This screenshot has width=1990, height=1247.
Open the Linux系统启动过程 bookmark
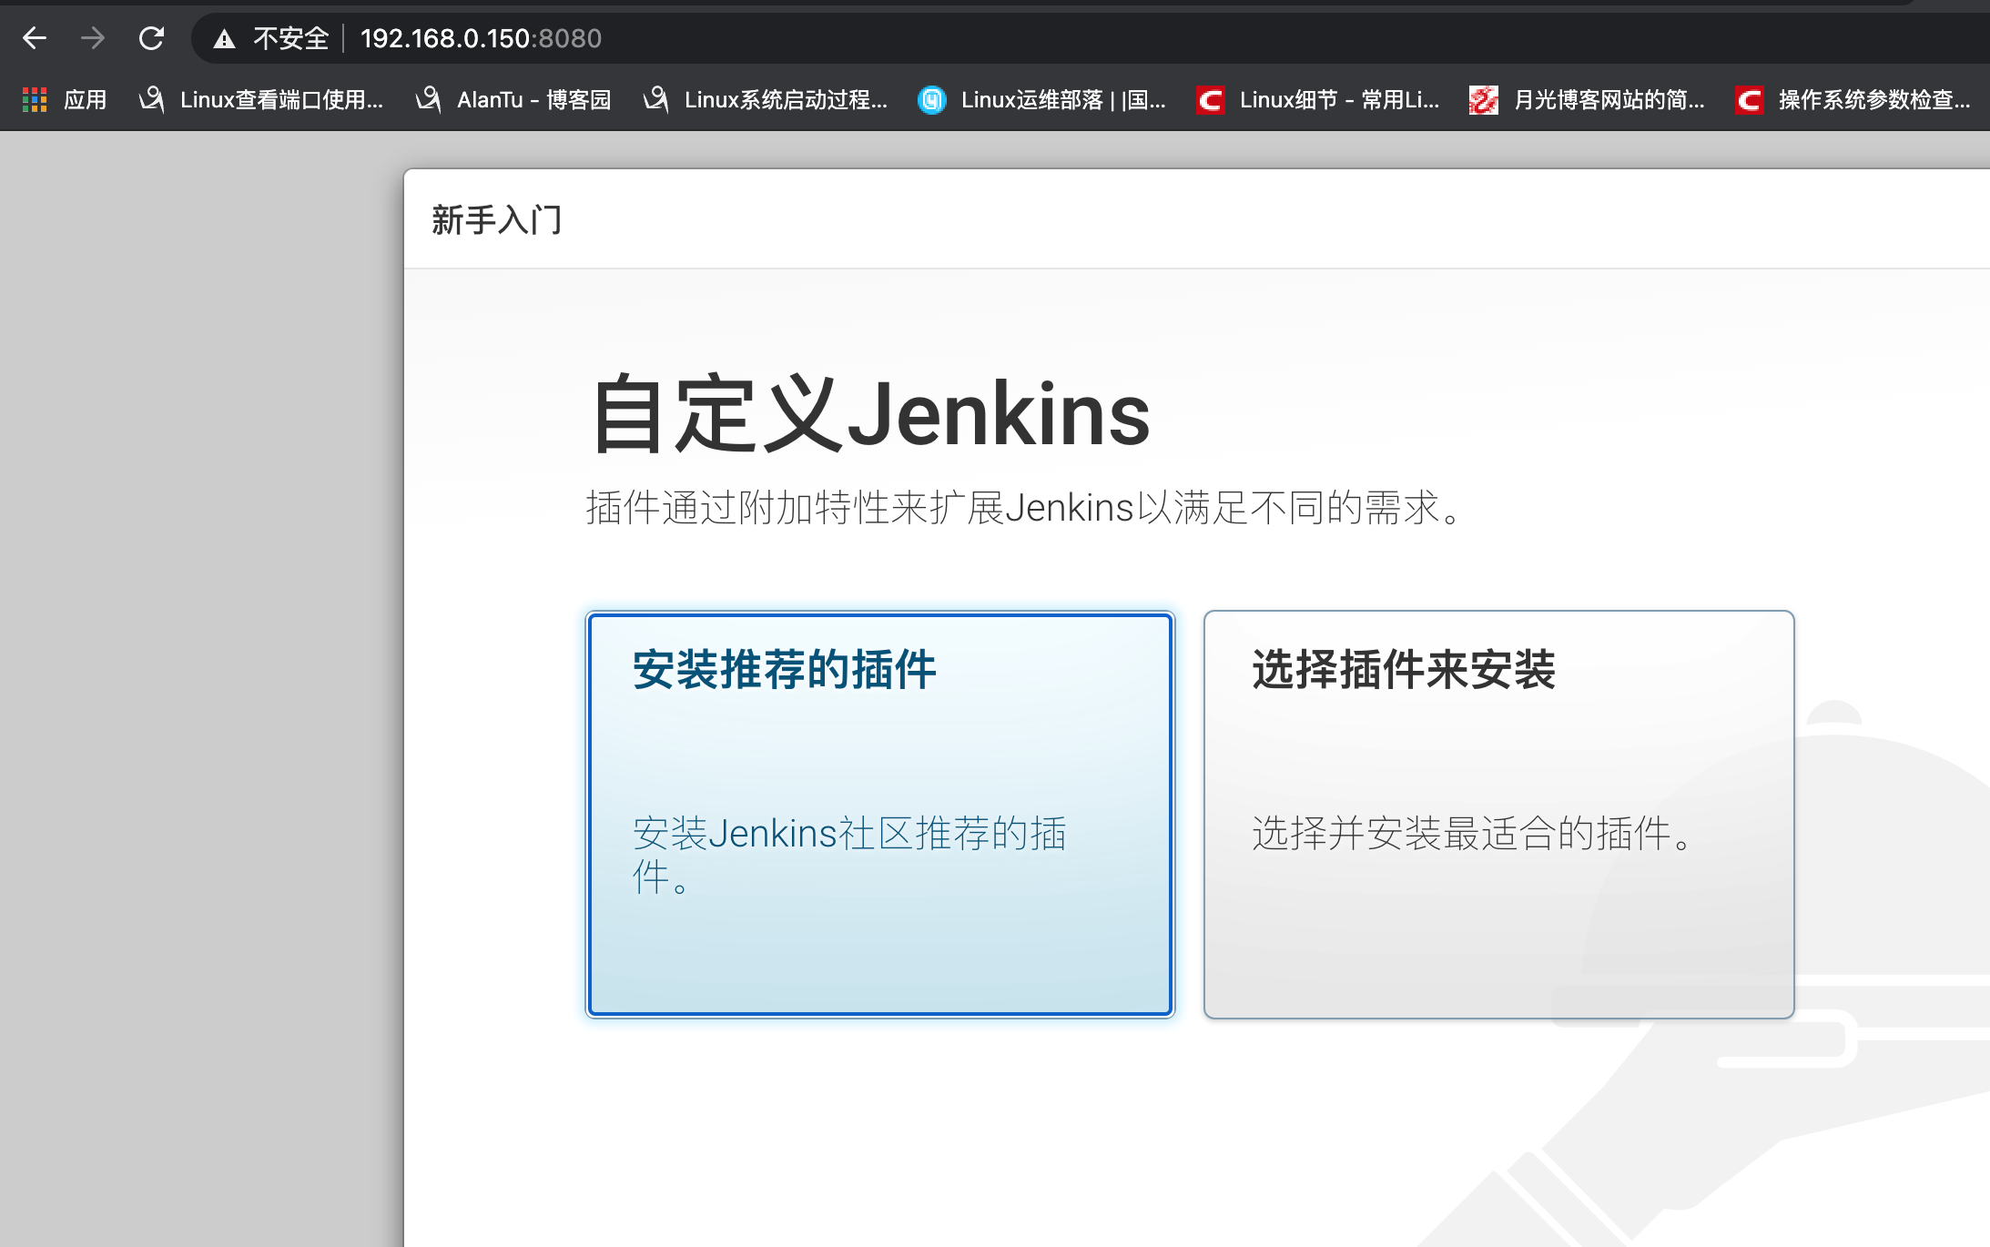point(766,99)
